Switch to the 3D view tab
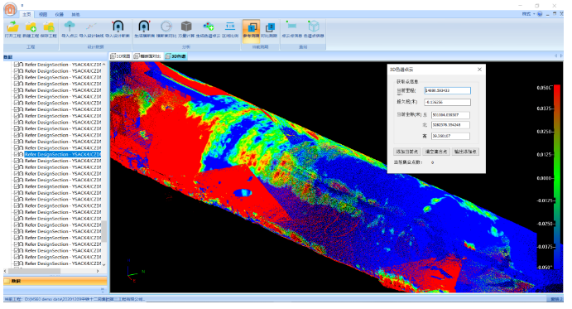Screen dimensions: 572x309 [x=120, y=56]
